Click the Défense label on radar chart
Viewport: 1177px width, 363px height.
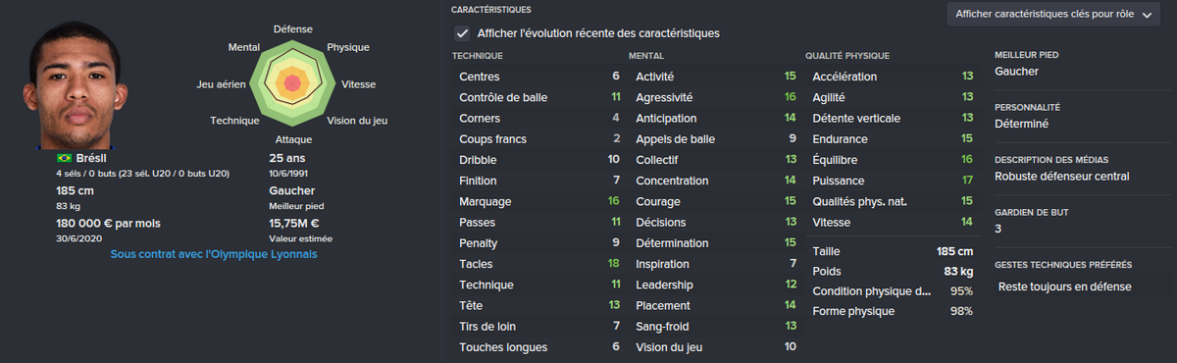click(x=292, y=29)
